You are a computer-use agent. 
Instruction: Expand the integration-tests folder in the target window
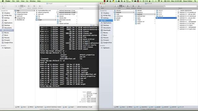coord(34,14)
